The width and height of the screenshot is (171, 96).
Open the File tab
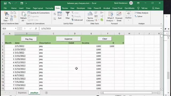coord(5,8)
